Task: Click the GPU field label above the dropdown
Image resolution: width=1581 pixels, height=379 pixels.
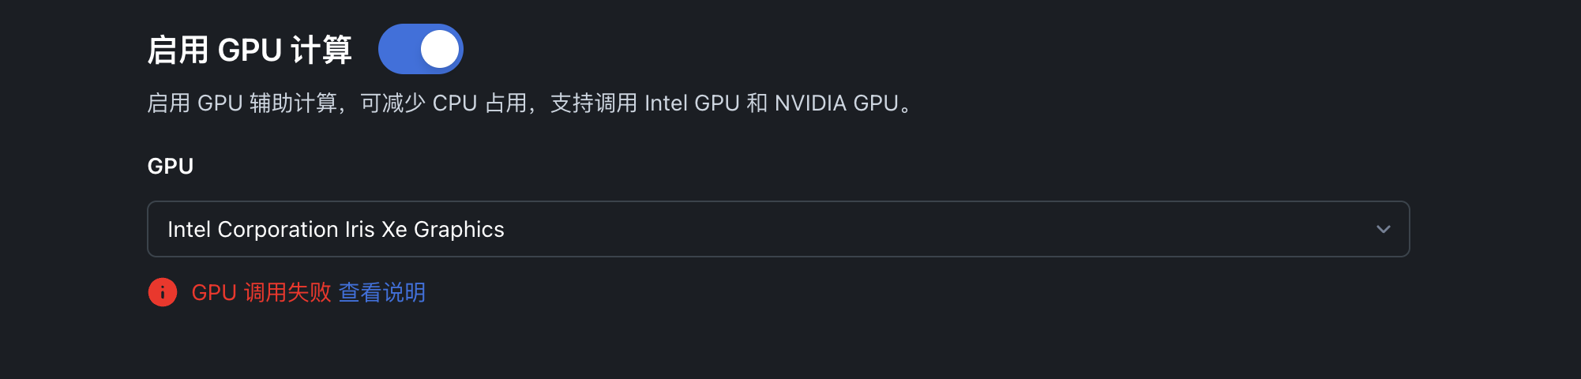Action: [171, 166]
